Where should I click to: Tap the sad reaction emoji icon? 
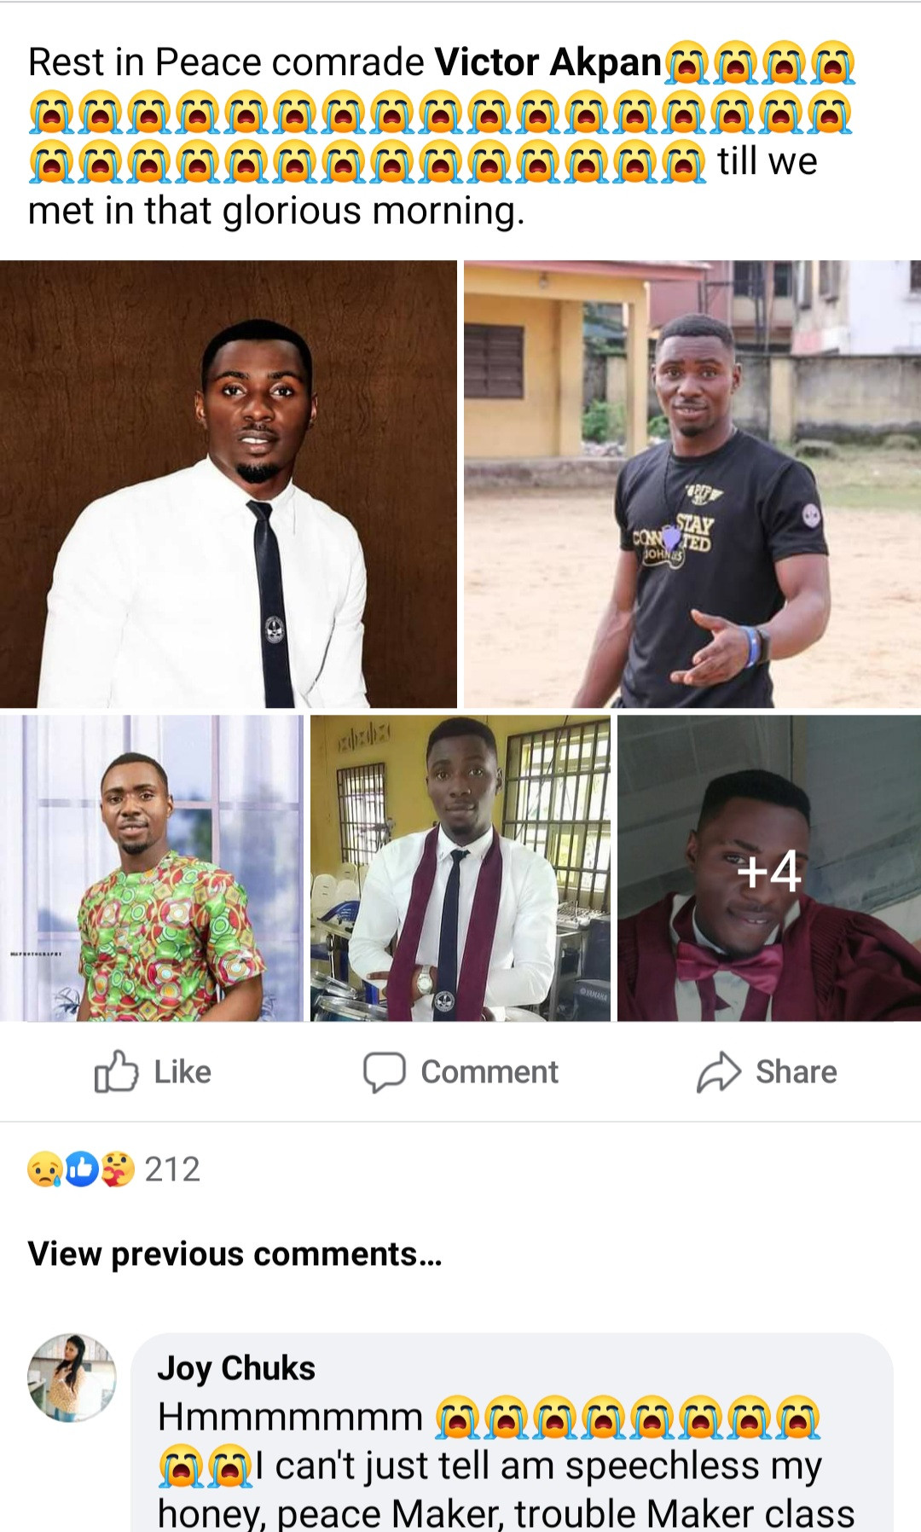44,1169
